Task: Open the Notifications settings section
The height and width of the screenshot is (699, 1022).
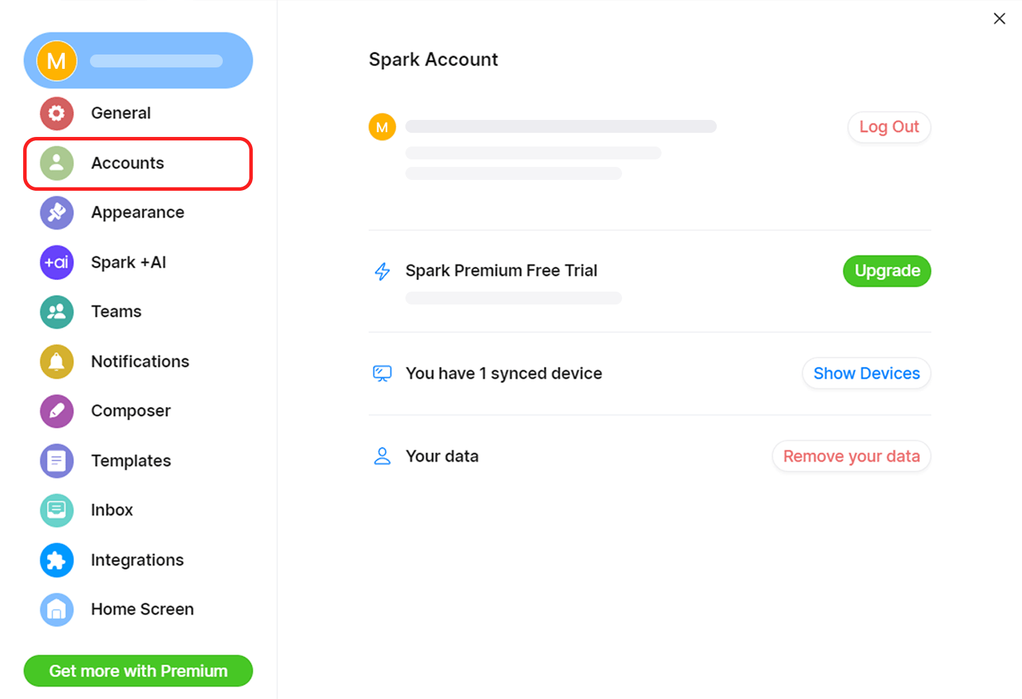Action: (138, 362)
